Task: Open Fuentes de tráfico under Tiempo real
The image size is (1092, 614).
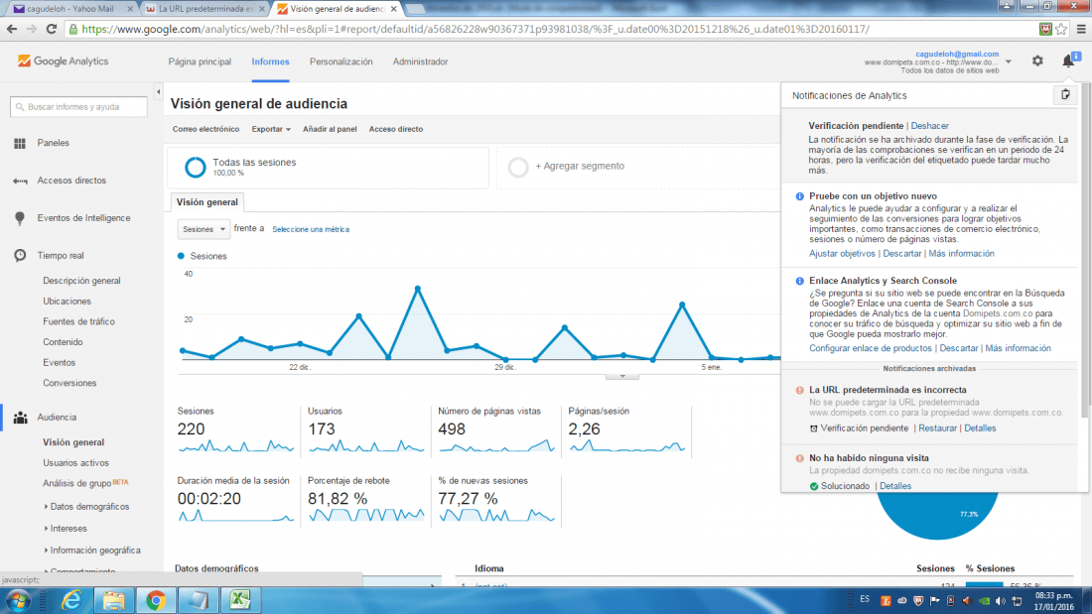Action: click(x=78, y=321)
